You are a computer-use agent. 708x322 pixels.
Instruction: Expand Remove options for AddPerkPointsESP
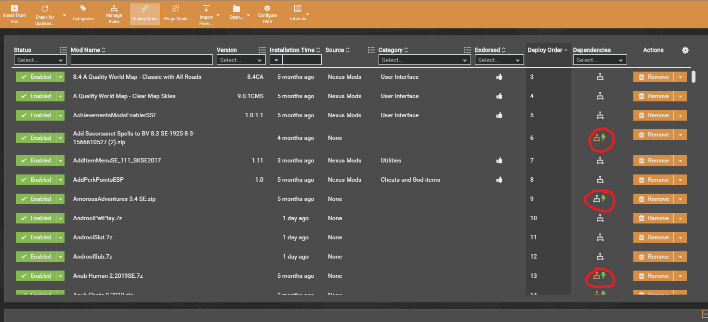(x=680, y=180)
